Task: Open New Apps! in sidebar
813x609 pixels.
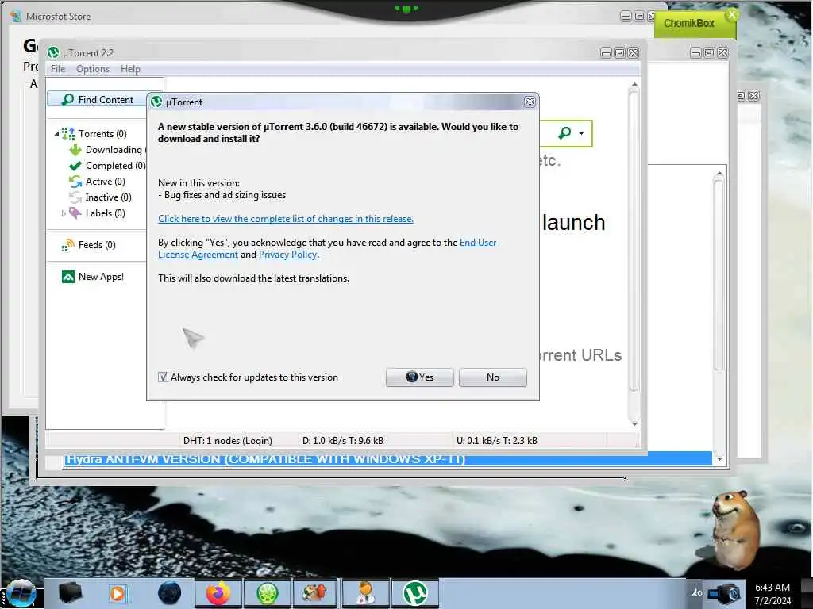Action: point(101,277)
